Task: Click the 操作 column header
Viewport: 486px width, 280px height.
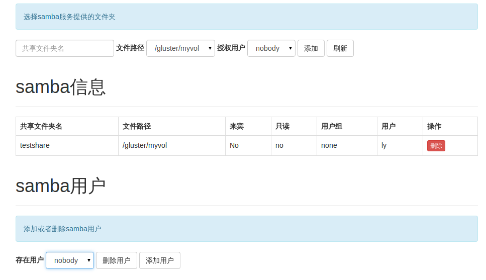Action: (x=450, y=126)
